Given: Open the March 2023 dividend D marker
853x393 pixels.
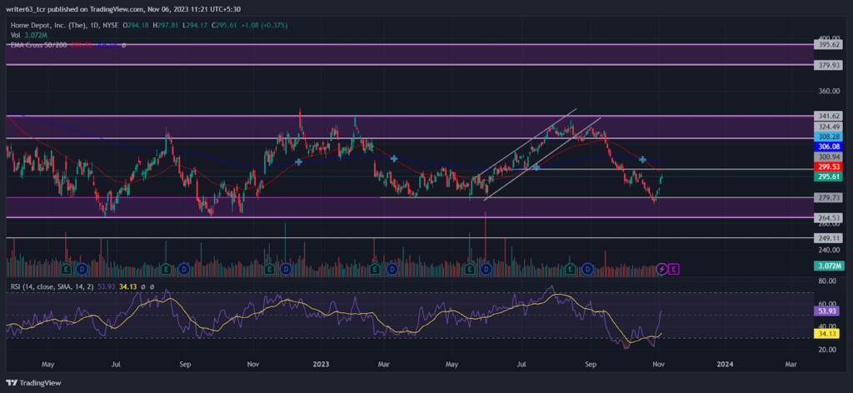Looking at the screenshot, I should [x=392, y=269].
